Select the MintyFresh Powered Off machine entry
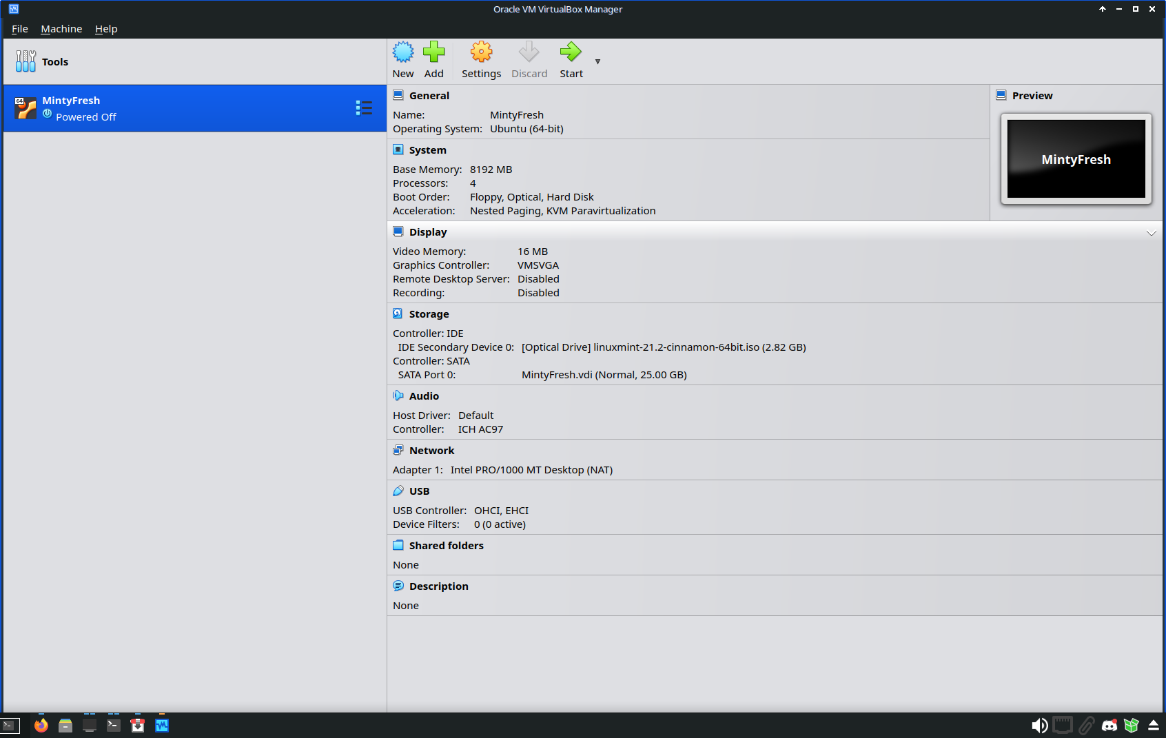The height and width of the screenshot is (738, 1166). 195,108
